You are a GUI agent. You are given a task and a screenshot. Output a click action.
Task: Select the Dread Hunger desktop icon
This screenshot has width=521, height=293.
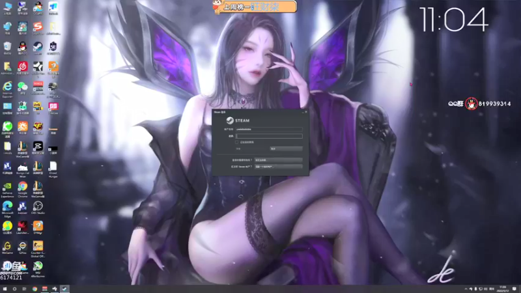[53, 169]
